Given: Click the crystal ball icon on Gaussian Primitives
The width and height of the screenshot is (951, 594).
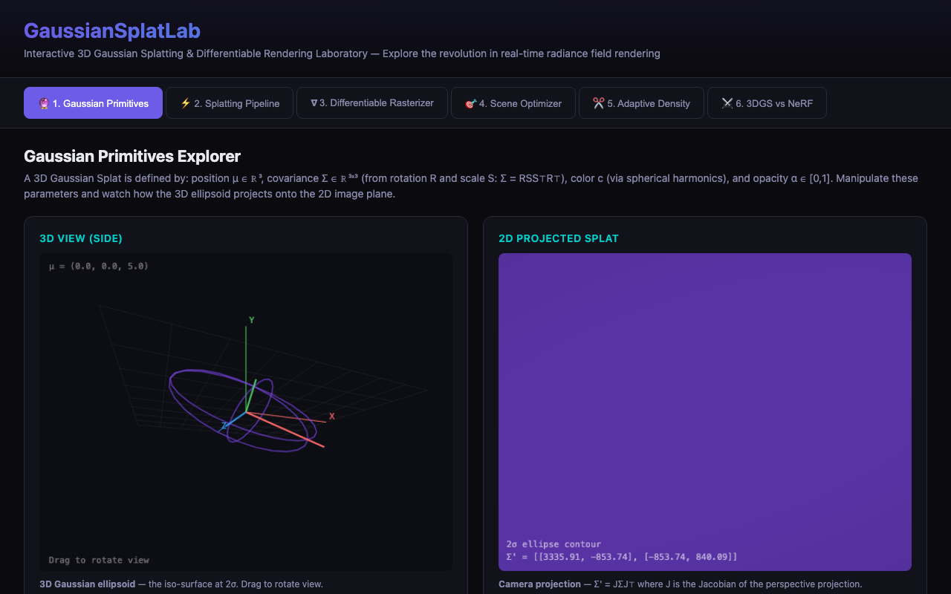Looking at the screenshot, I should (44, 103).
